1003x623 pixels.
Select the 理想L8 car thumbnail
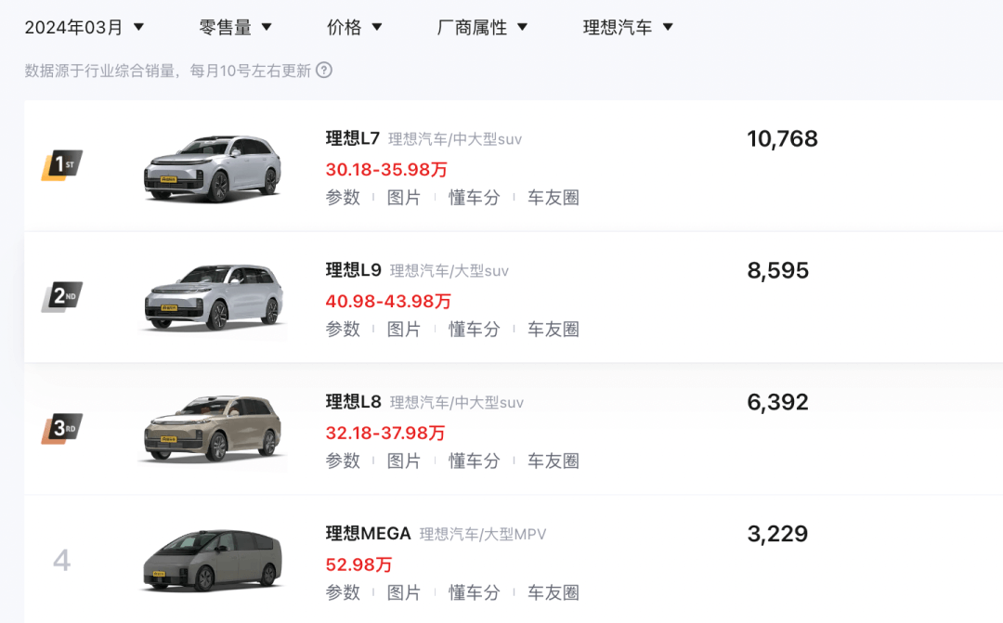(213, 429)
